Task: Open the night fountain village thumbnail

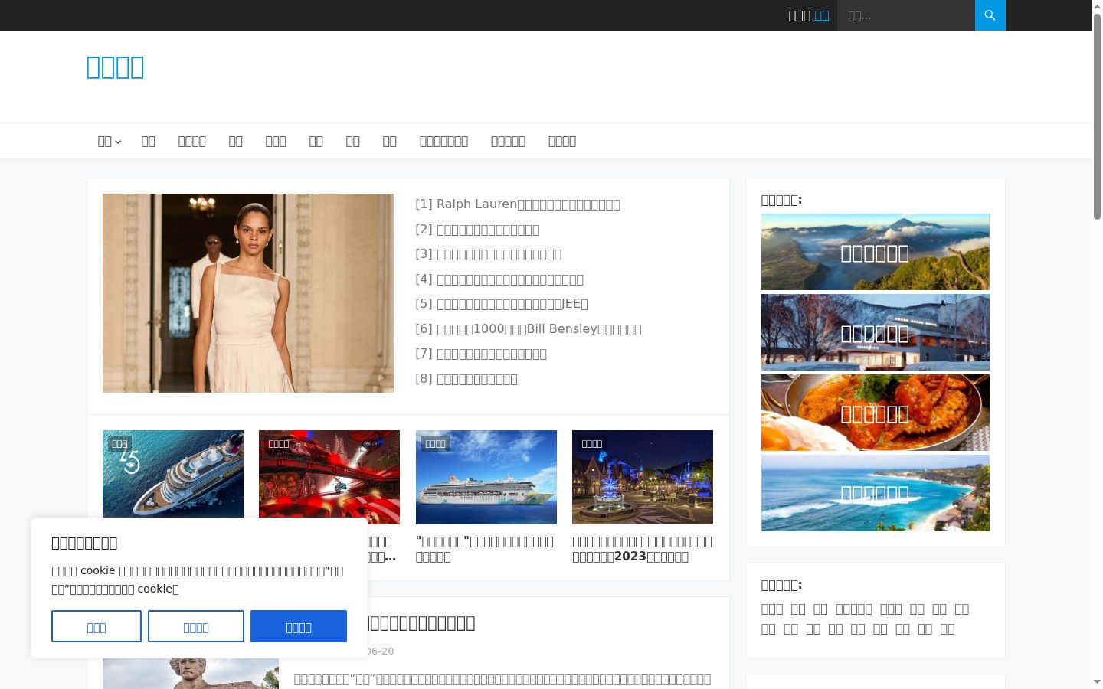Action: coord(643,477)
